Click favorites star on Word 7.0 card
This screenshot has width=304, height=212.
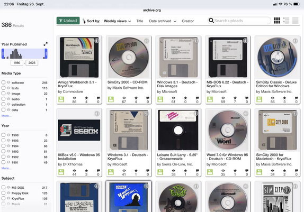pyautogui.click(x=235, y=171)
